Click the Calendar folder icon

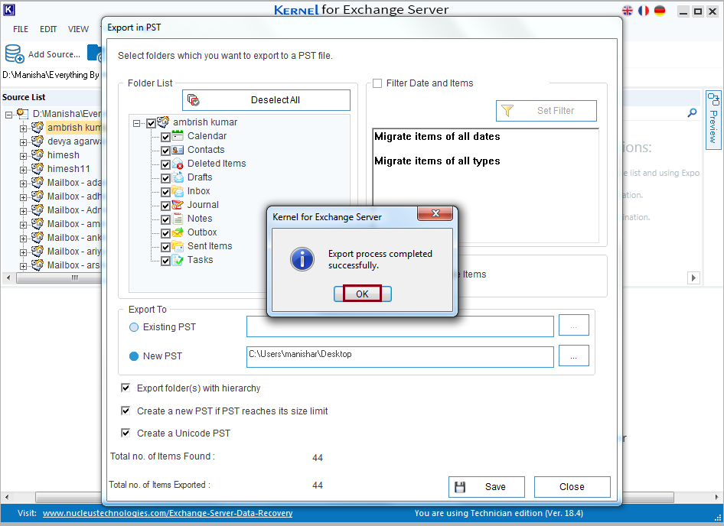point(178,135)
